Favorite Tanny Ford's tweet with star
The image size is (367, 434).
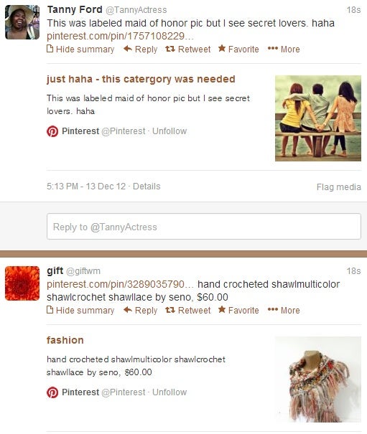point(238,49)
